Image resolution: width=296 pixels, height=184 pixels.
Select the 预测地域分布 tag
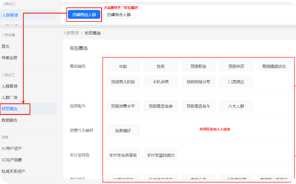point(199,82)
